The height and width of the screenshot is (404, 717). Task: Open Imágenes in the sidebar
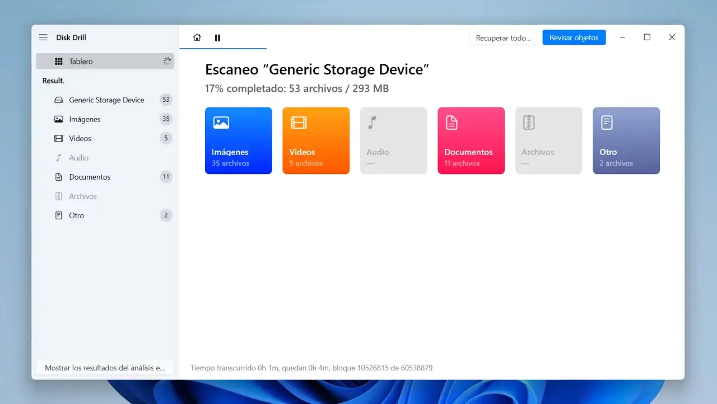pos(105,119)
